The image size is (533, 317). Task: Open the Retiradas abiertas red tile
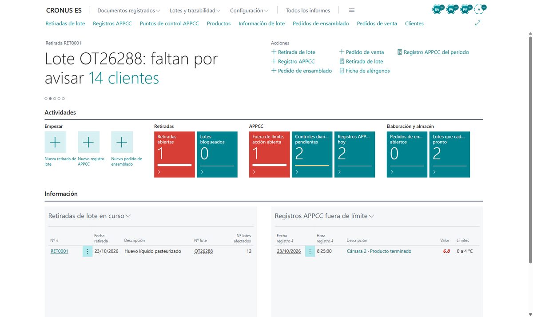pos(175,155)
